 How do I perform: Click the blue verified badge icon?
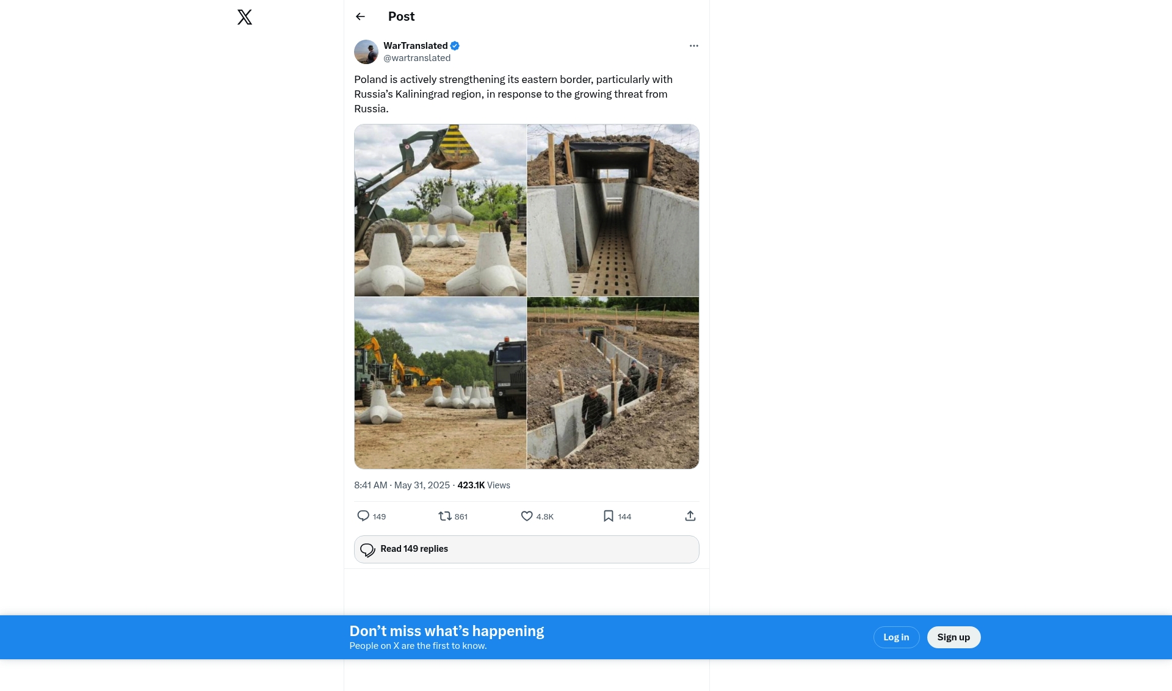click(x=455, y=46)
